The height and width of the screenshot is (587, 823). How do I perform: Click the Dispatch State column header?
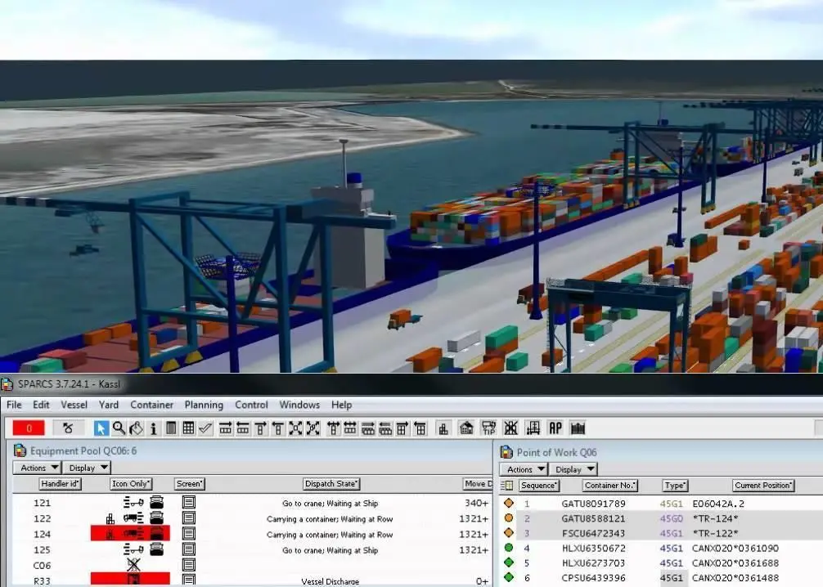point(331,484)
